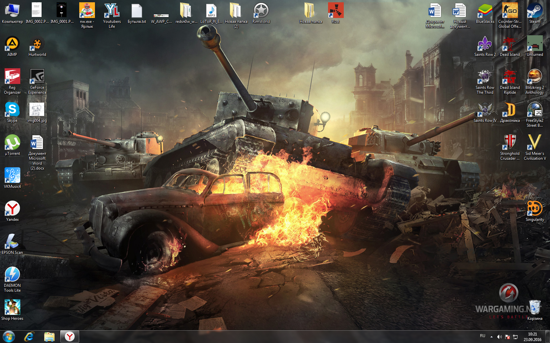Launch the Saints Row 2 shortcut
Viewport: 550px width, 343px height.
(x=485, y=46)
